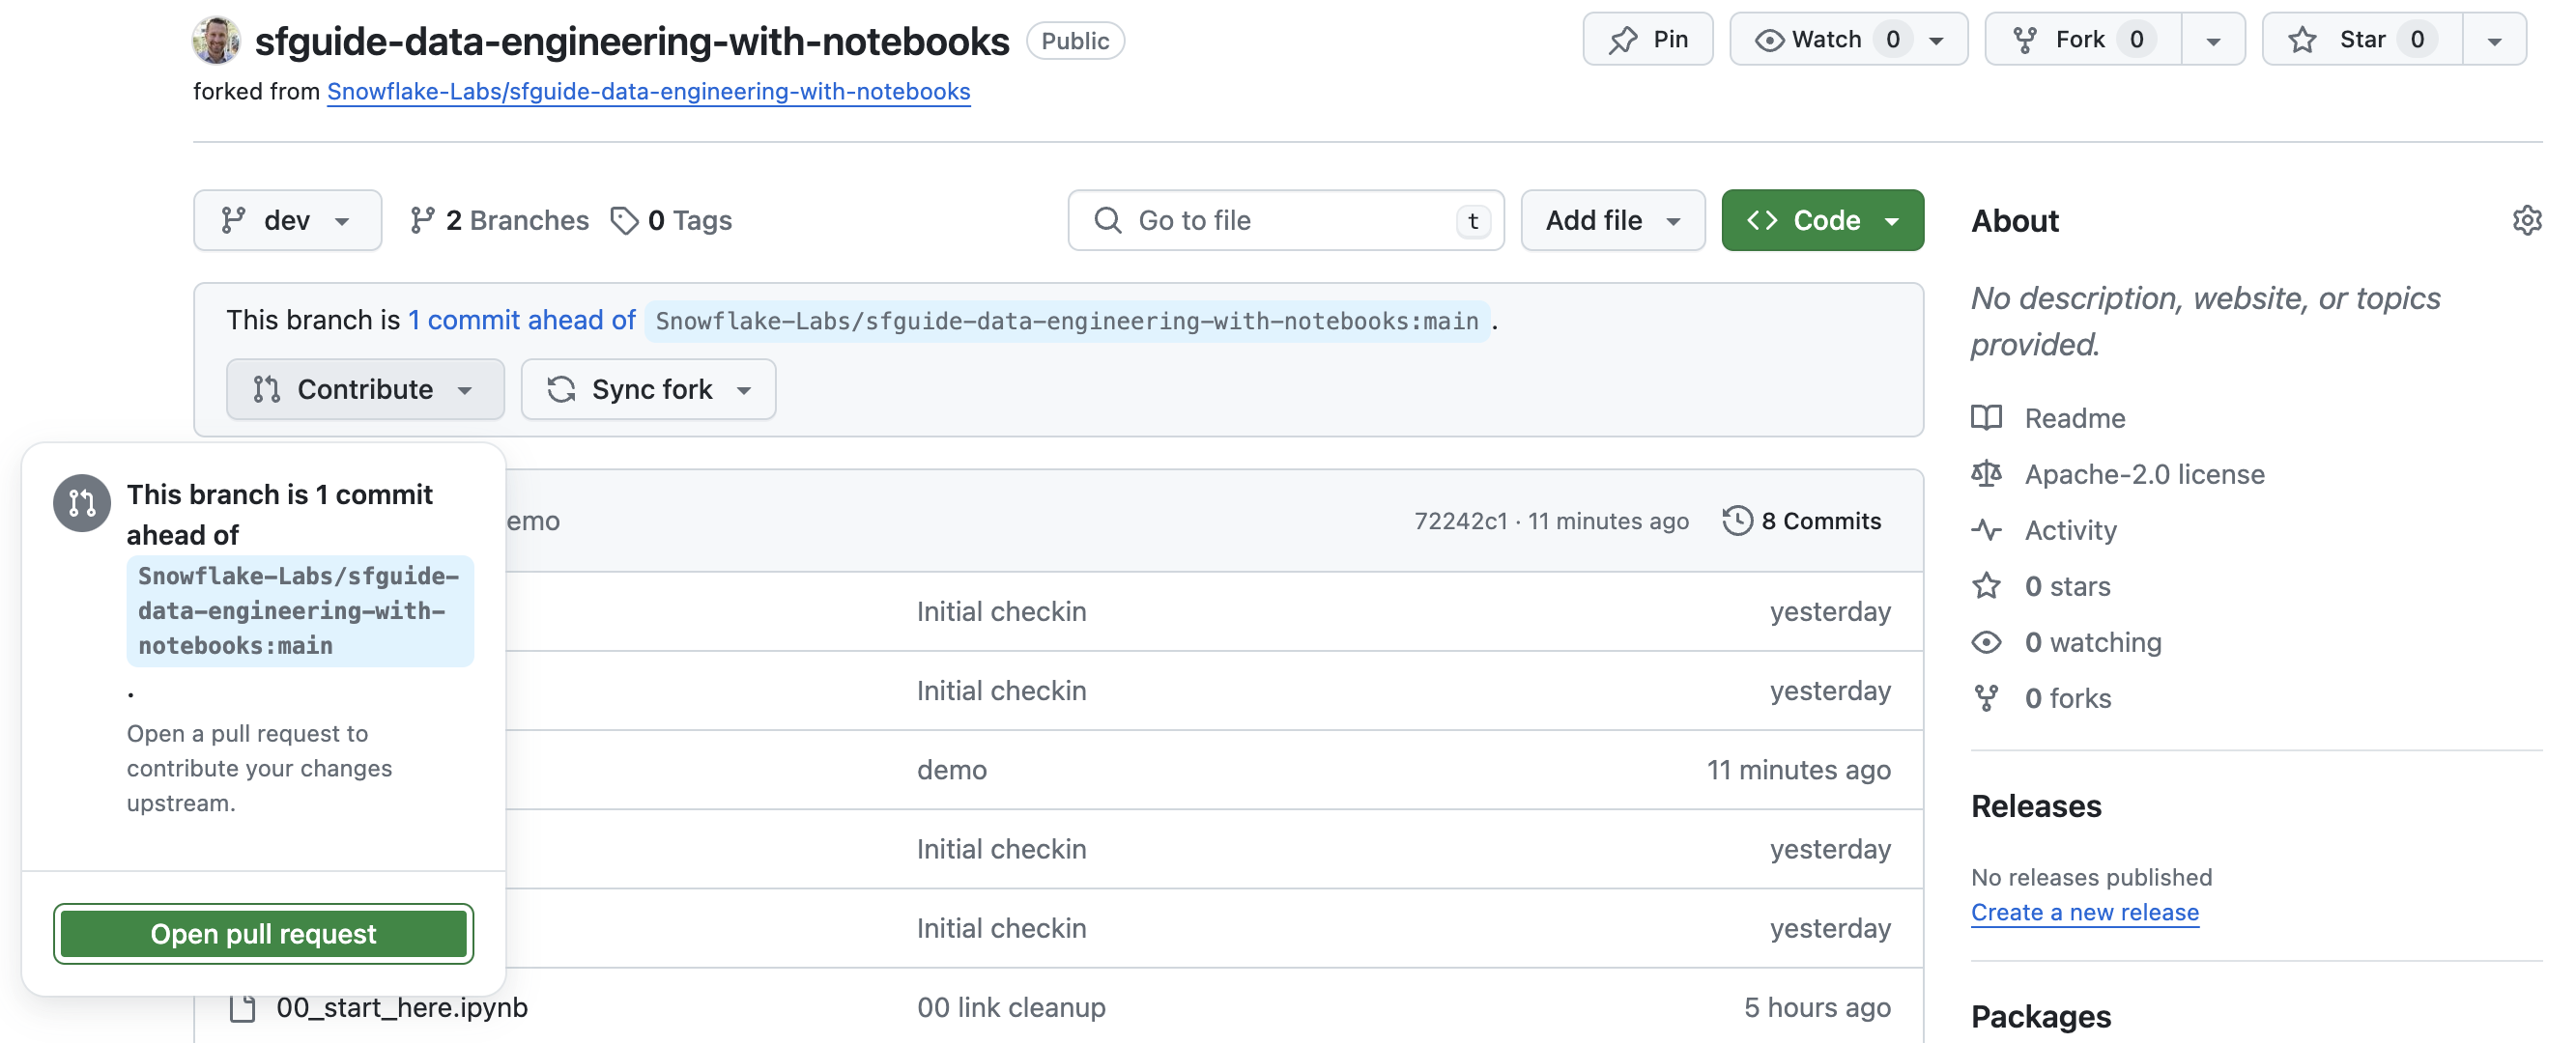Click the Snowflake-Labs main branch reference in banner
The height and width of the screenshot is (1043, 2576).
[1066, 321]
